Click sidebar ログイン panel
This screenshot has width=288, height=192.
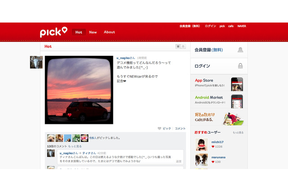(x=219, y=66)
